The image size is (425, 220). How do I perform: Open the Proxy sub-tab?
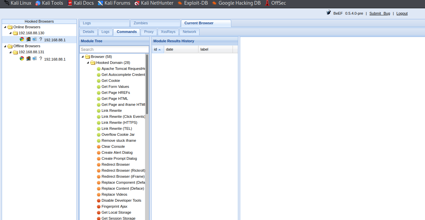(x=149, y=32)
